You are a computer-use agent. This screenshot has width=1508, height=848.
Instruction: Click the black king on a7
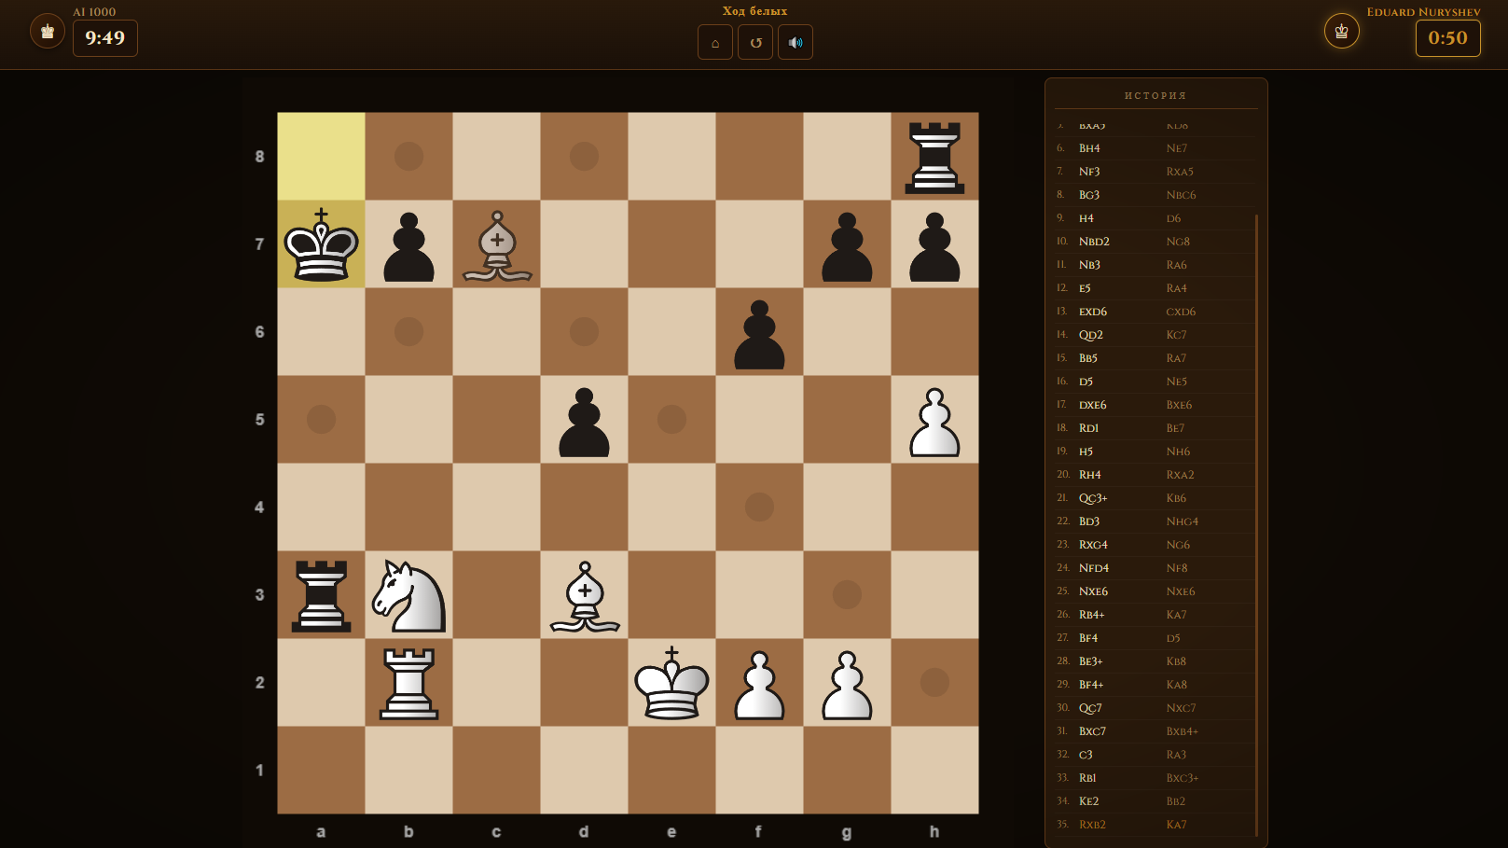[x=322, y=244]
